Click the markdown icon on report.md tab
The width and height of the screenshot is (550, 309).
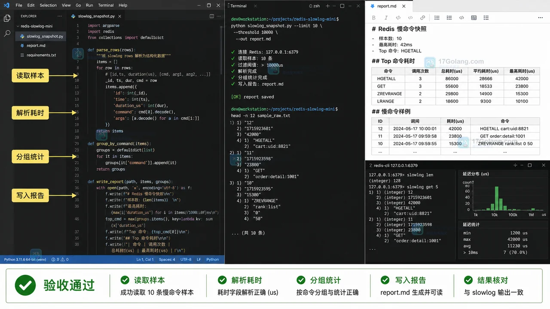click(x=372, y=6)
